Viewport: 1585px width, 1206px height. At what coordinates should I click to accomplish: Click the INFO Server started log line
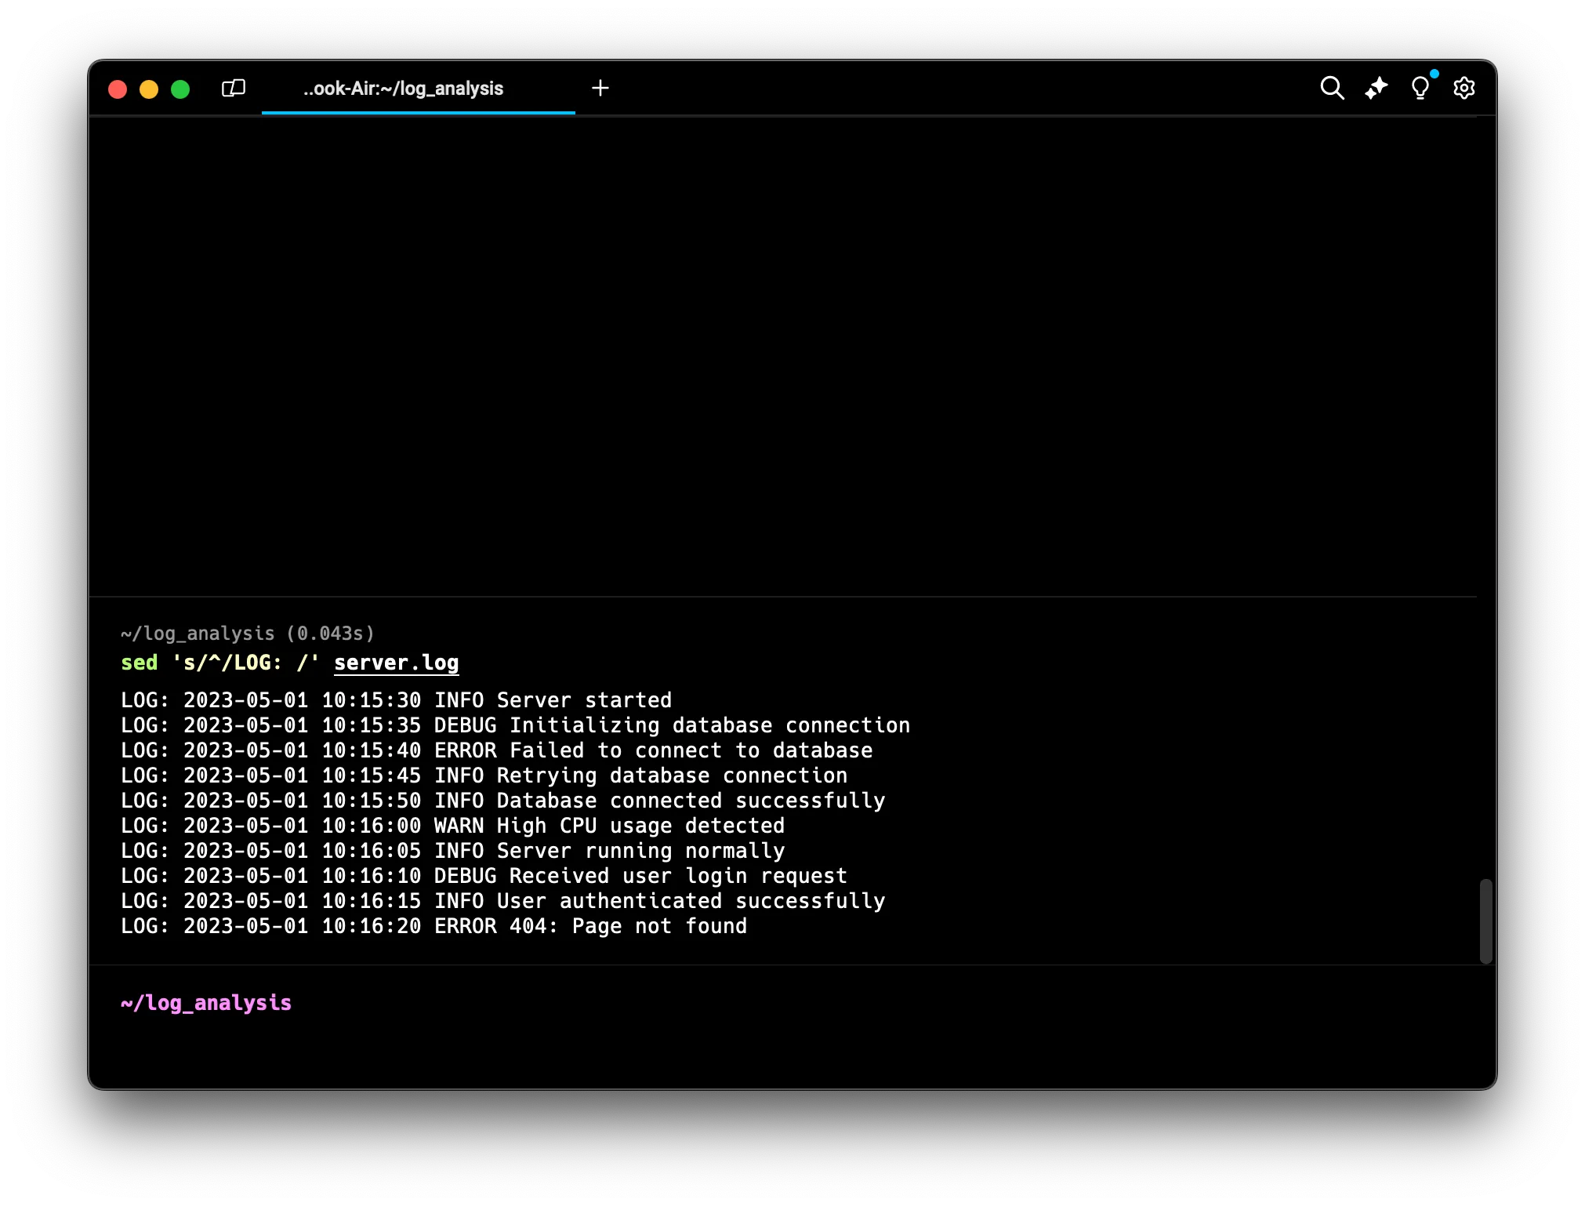click(396, 700)
